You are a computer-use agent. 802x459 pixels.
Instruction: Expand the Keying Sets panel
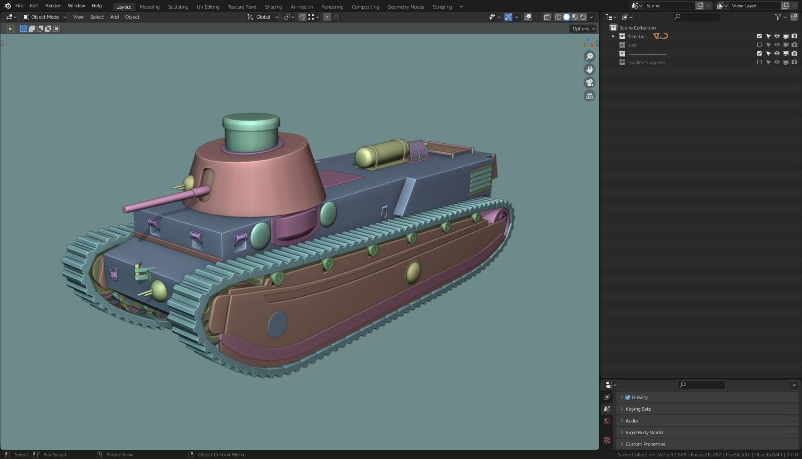point(707,409)
